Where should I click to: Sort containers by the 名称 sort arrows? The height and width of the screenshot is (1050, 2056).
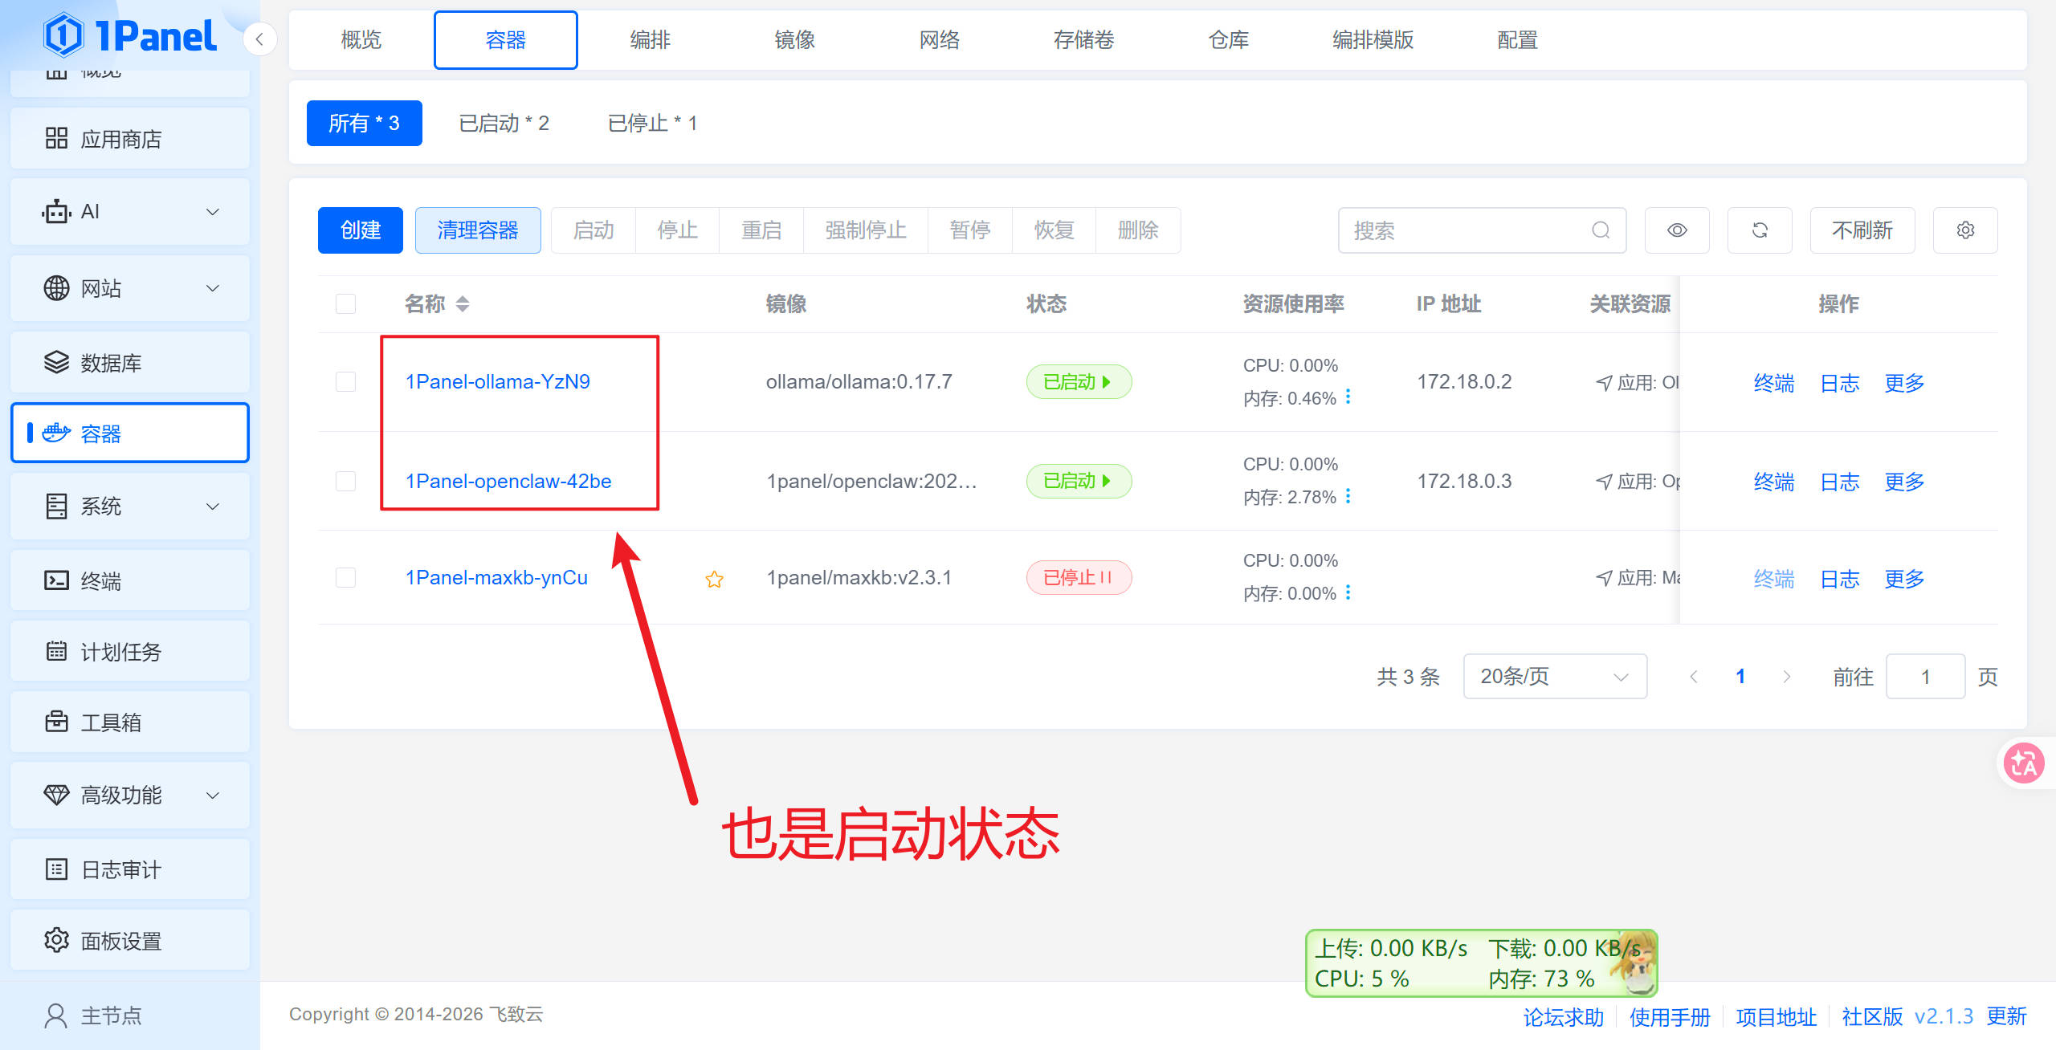(463, 304)
